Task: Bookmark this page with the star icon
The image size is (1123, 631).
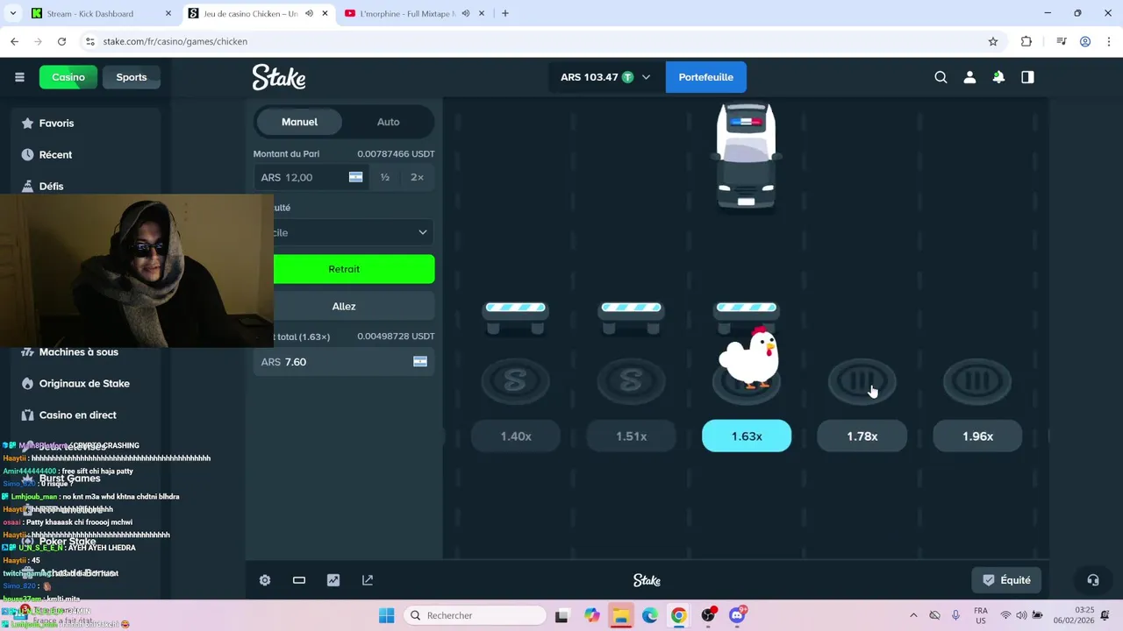Action: (993, 41)
